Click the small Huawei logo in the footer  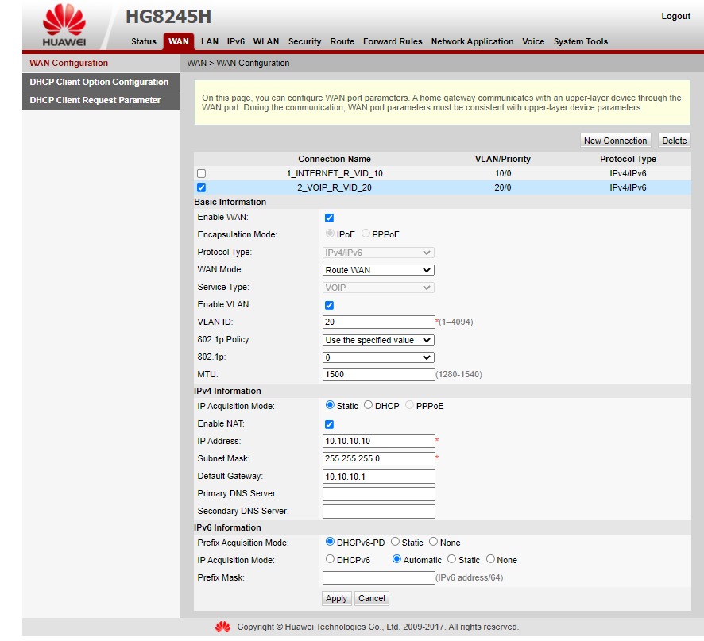[222, 627]
